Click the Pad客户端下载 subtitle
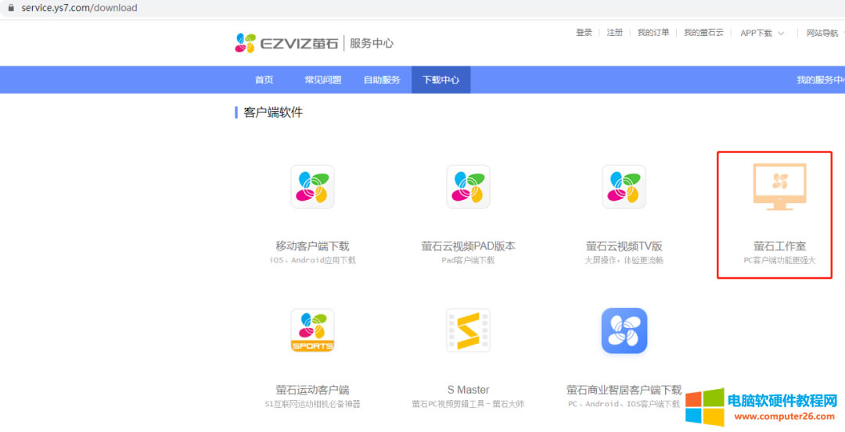Image resolution: width=845 pixels, height=432 pixels. pos(469,260)
